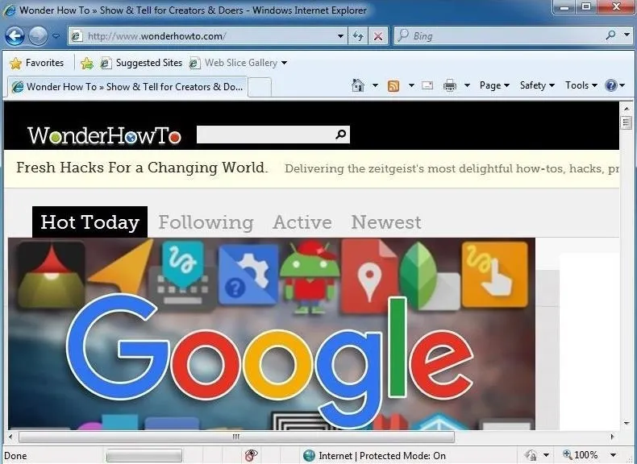This screenshot has height=464, width=637.
Task: Click the Print printer icon
Action: coord(450,85)
